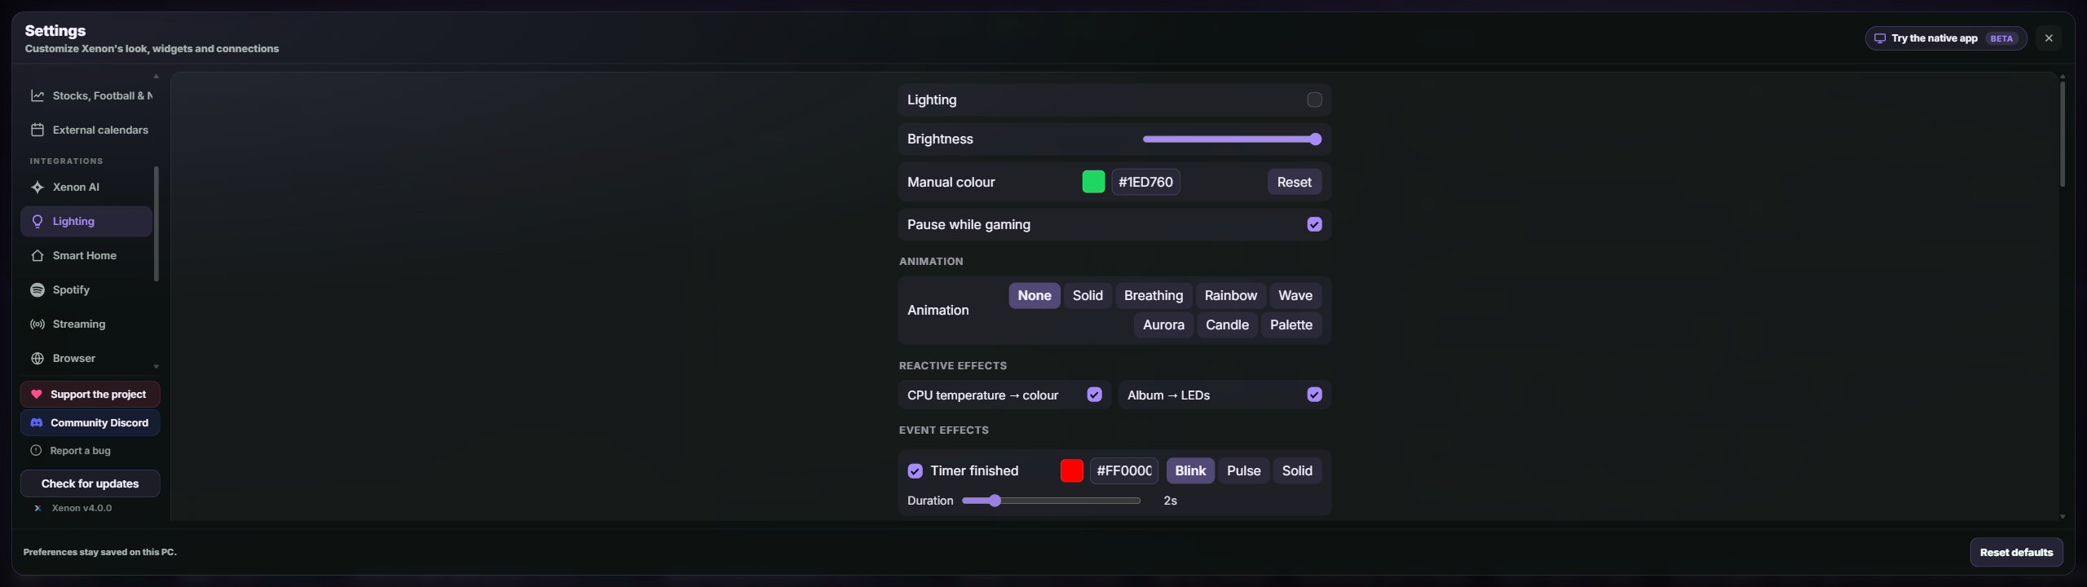Image resolution: width=2087 pixels, height=587 pixels.
Task: Select the Rainbow animation
Action: [1231, 296]
